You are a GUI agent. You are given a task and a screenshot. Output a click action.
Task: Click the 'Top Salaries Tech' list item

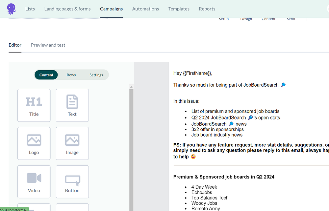pos(210,198)
